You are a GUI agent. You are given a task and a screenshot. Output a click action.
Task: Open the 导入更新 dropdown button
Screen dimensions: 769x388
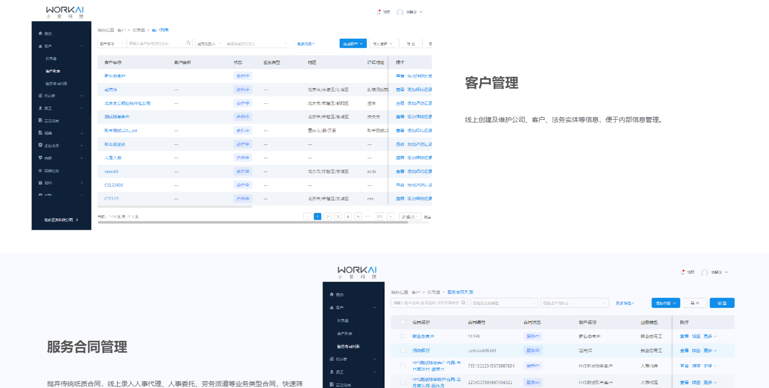tap(383, 43)
